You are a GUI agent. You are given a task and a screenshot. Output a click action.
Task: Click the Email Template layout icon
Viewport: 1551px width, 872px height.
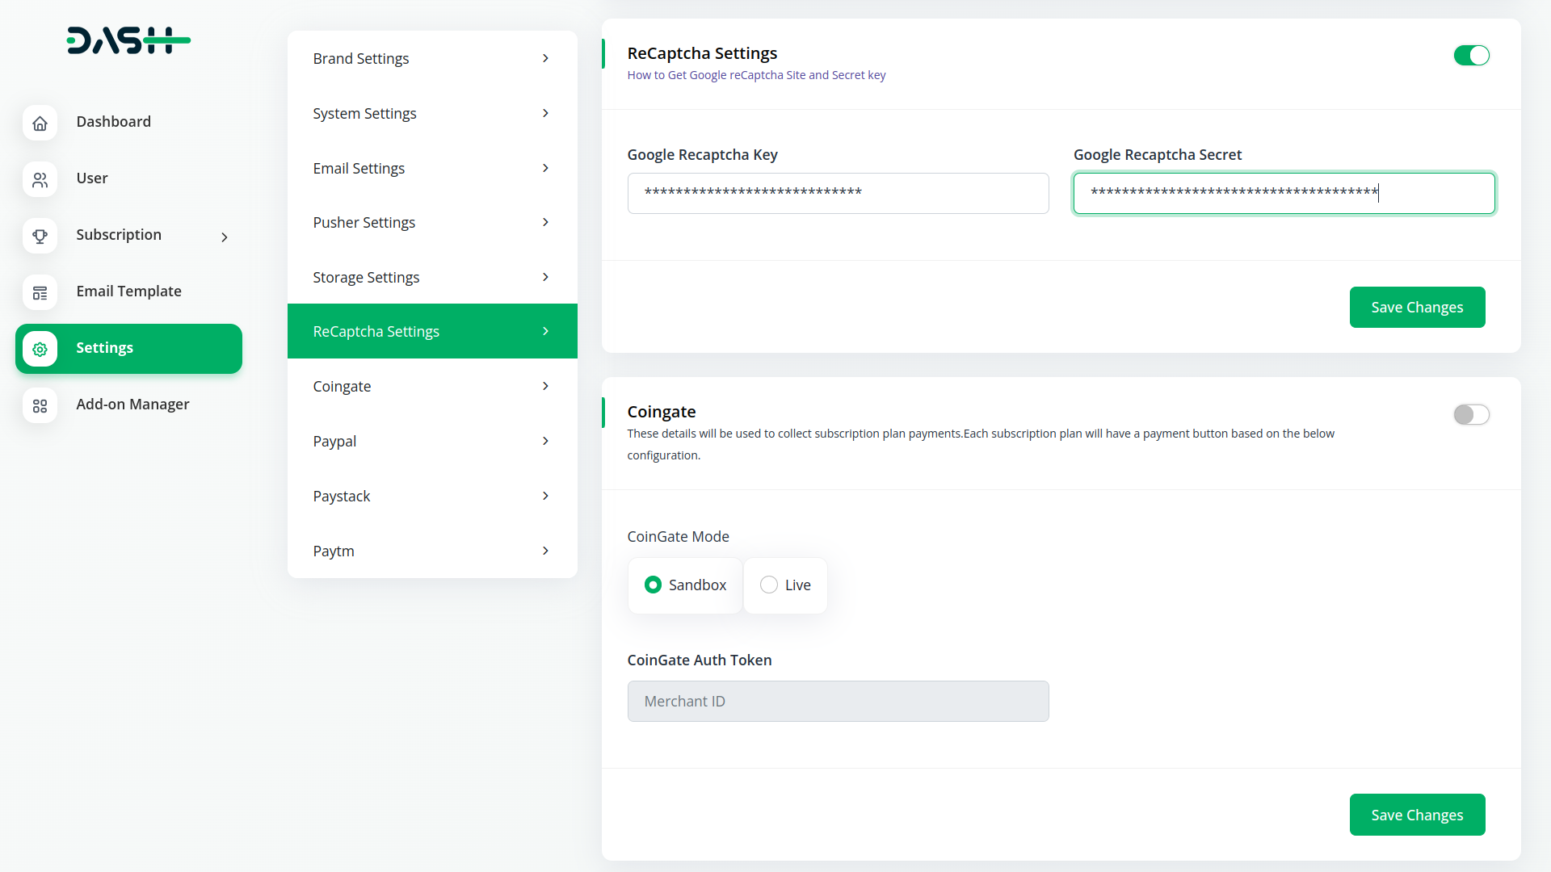pyautogui.click(x=40, y=292)
